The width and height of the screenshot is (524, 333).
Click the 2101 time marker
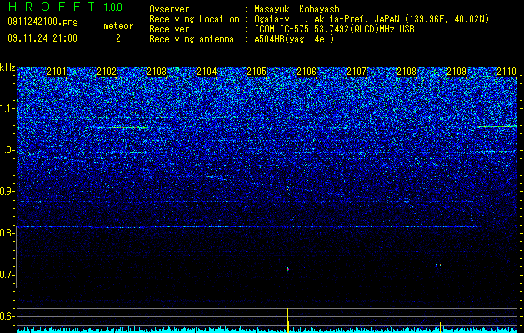[x=57, y=72]
